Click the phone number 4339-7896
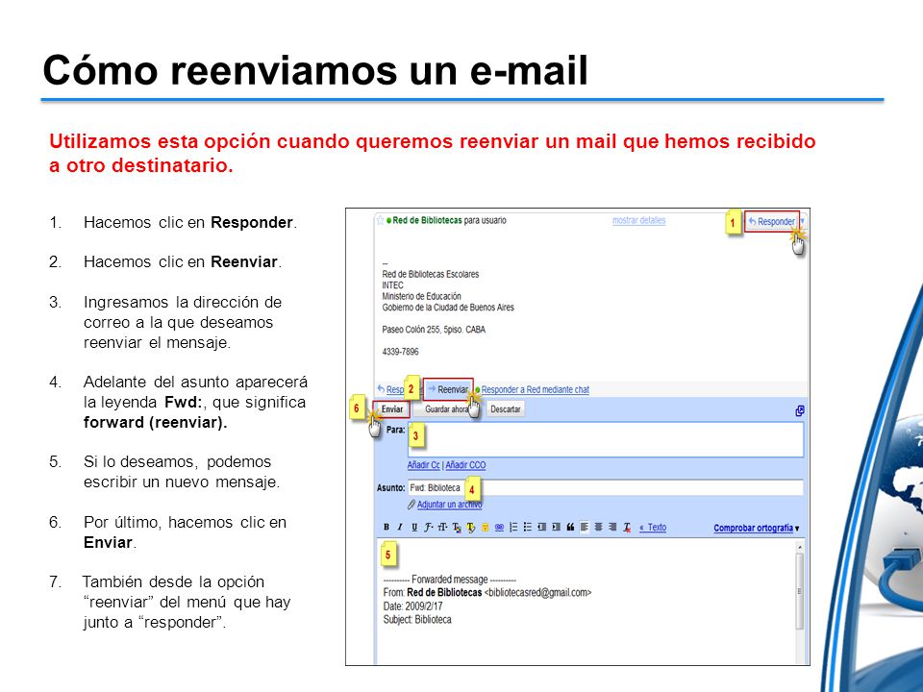Image resolution: width=923 pixels, height=692 pixels. (x=400, y=352)
